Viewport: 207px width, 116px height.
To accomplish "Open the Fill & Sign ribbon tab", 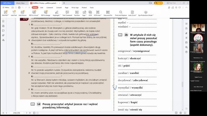I will click(x=75, y=7).
